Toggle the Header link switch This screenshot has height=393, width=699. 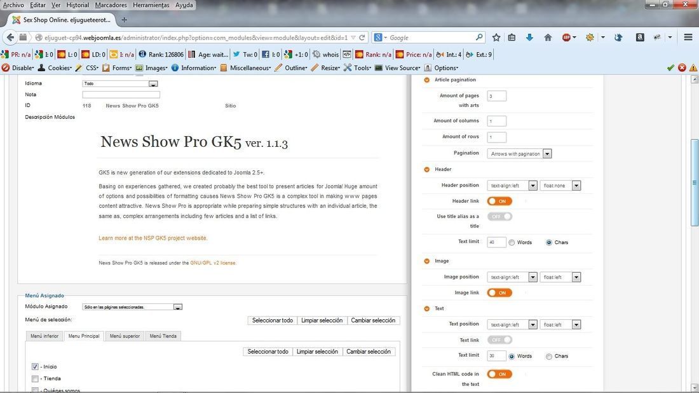499,201
